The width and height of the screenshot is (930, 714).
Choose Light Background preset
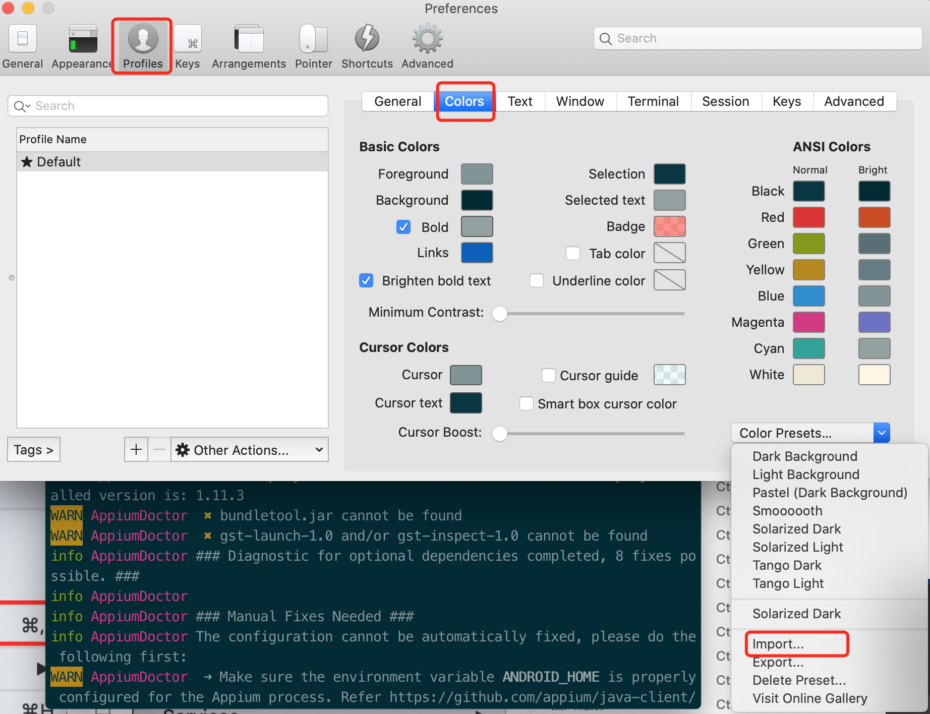coord(829,474)
